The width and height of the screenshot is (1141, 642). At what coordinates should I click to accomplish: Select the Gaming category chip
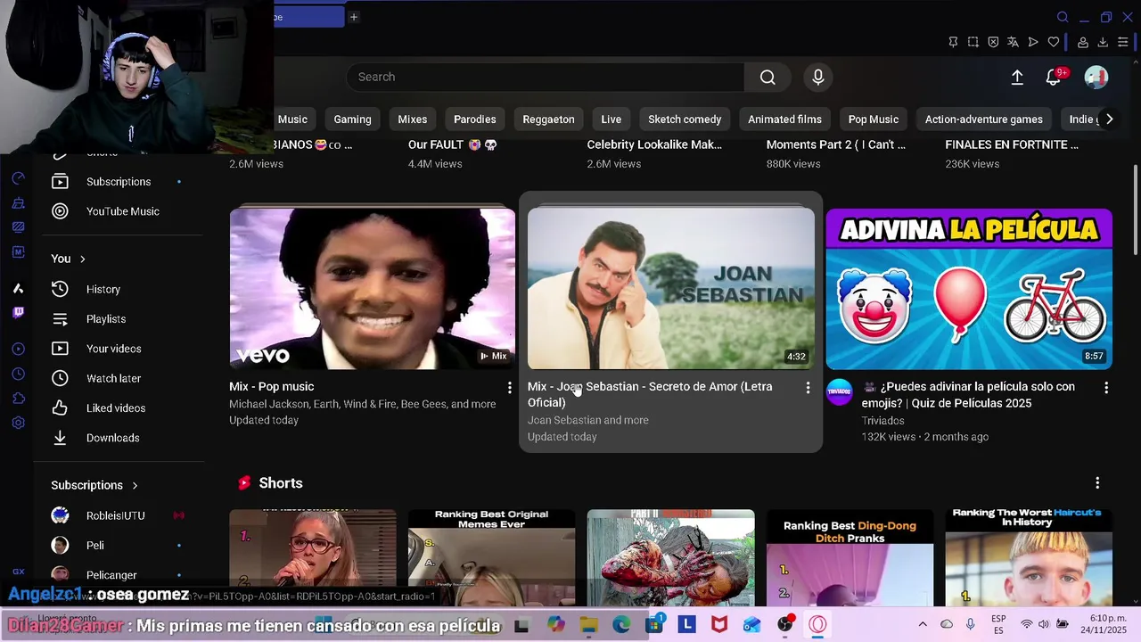point(352,119)
